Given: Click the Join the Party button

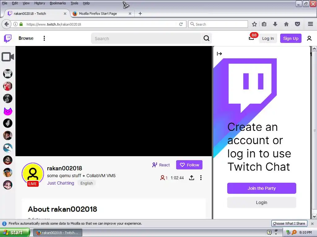Looking at the screenshot, I should 262,188.
